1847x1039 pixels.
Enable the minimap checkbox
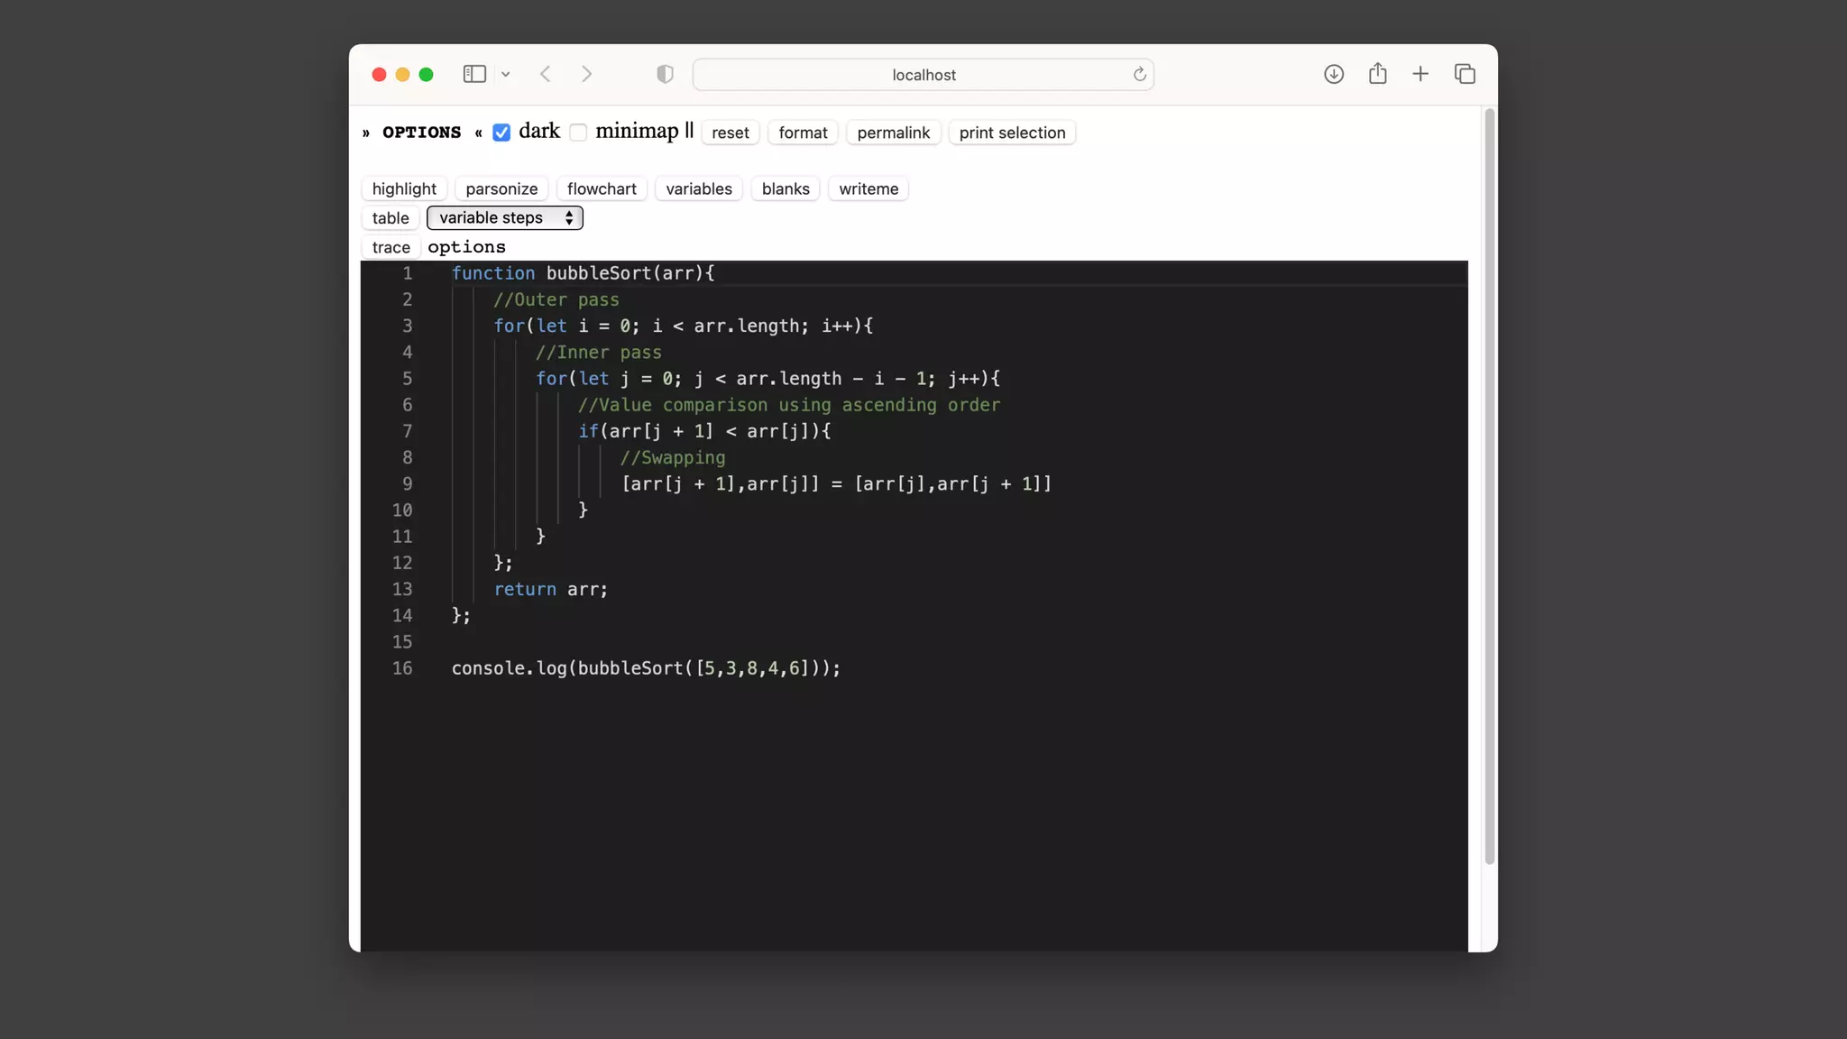(579, 133)
